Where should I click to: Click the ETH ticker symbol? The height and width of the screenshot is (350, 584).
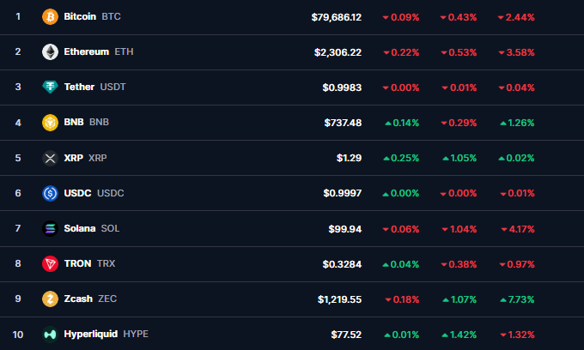tap(124, 51)
